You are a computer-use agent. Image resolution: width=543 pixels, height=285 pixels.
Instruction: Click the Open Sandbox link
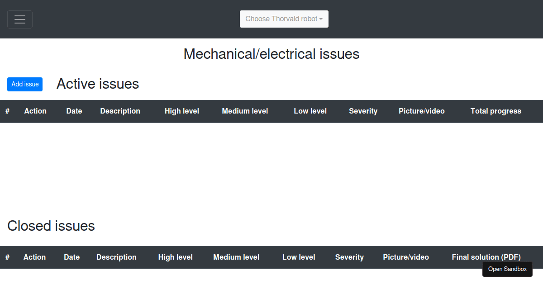click(x=507, y=269)
